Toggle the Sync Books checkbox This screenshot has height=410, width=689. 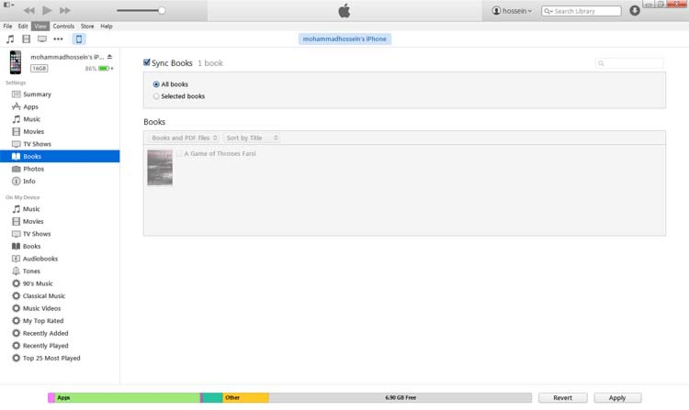coord(146,63)
